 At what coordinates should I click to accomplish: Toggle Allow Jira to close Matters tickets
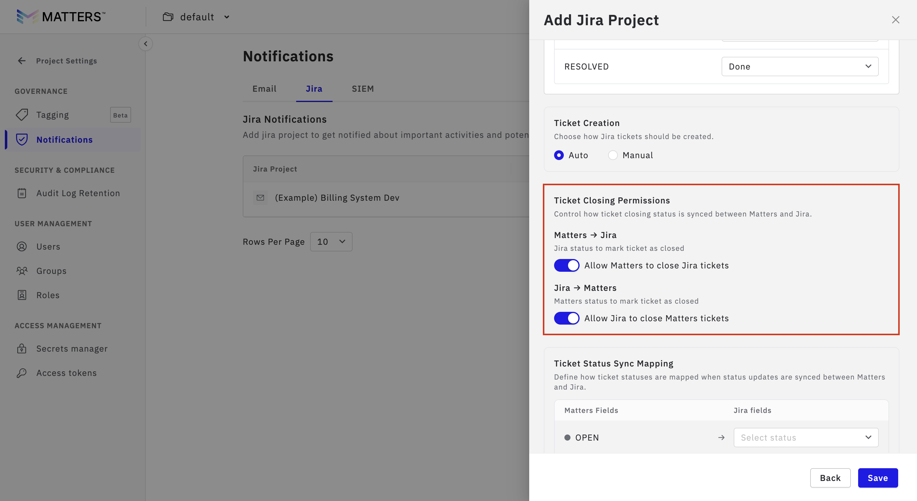566,318
